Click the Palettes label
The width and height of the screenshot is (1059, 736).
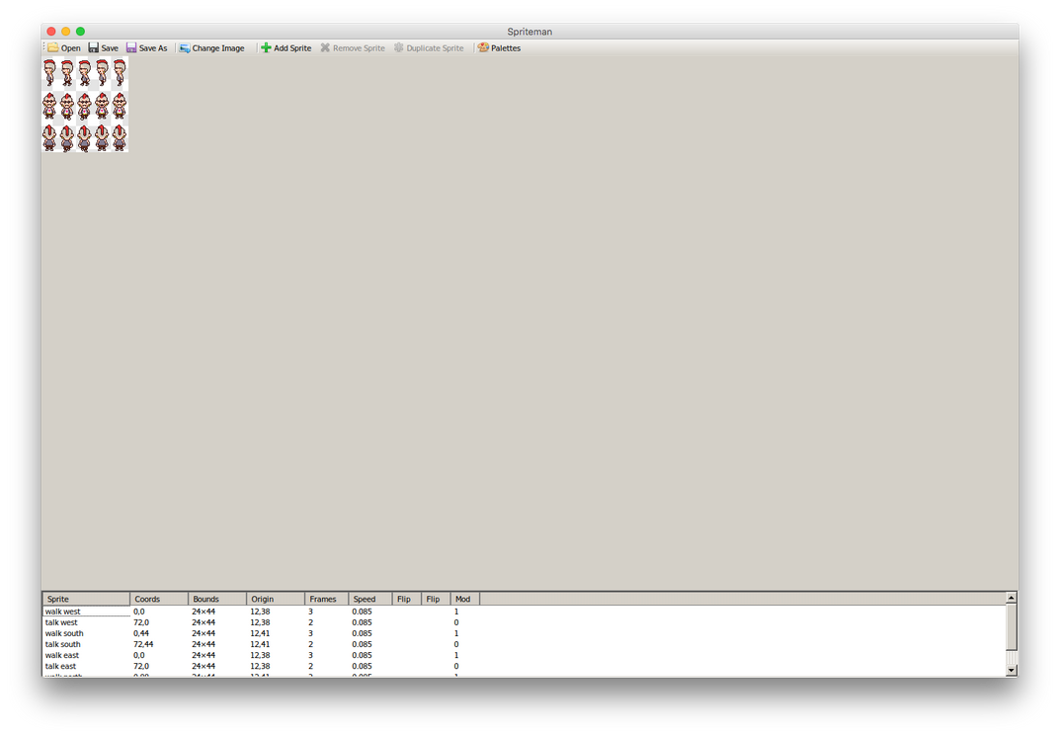pos(506,48)
